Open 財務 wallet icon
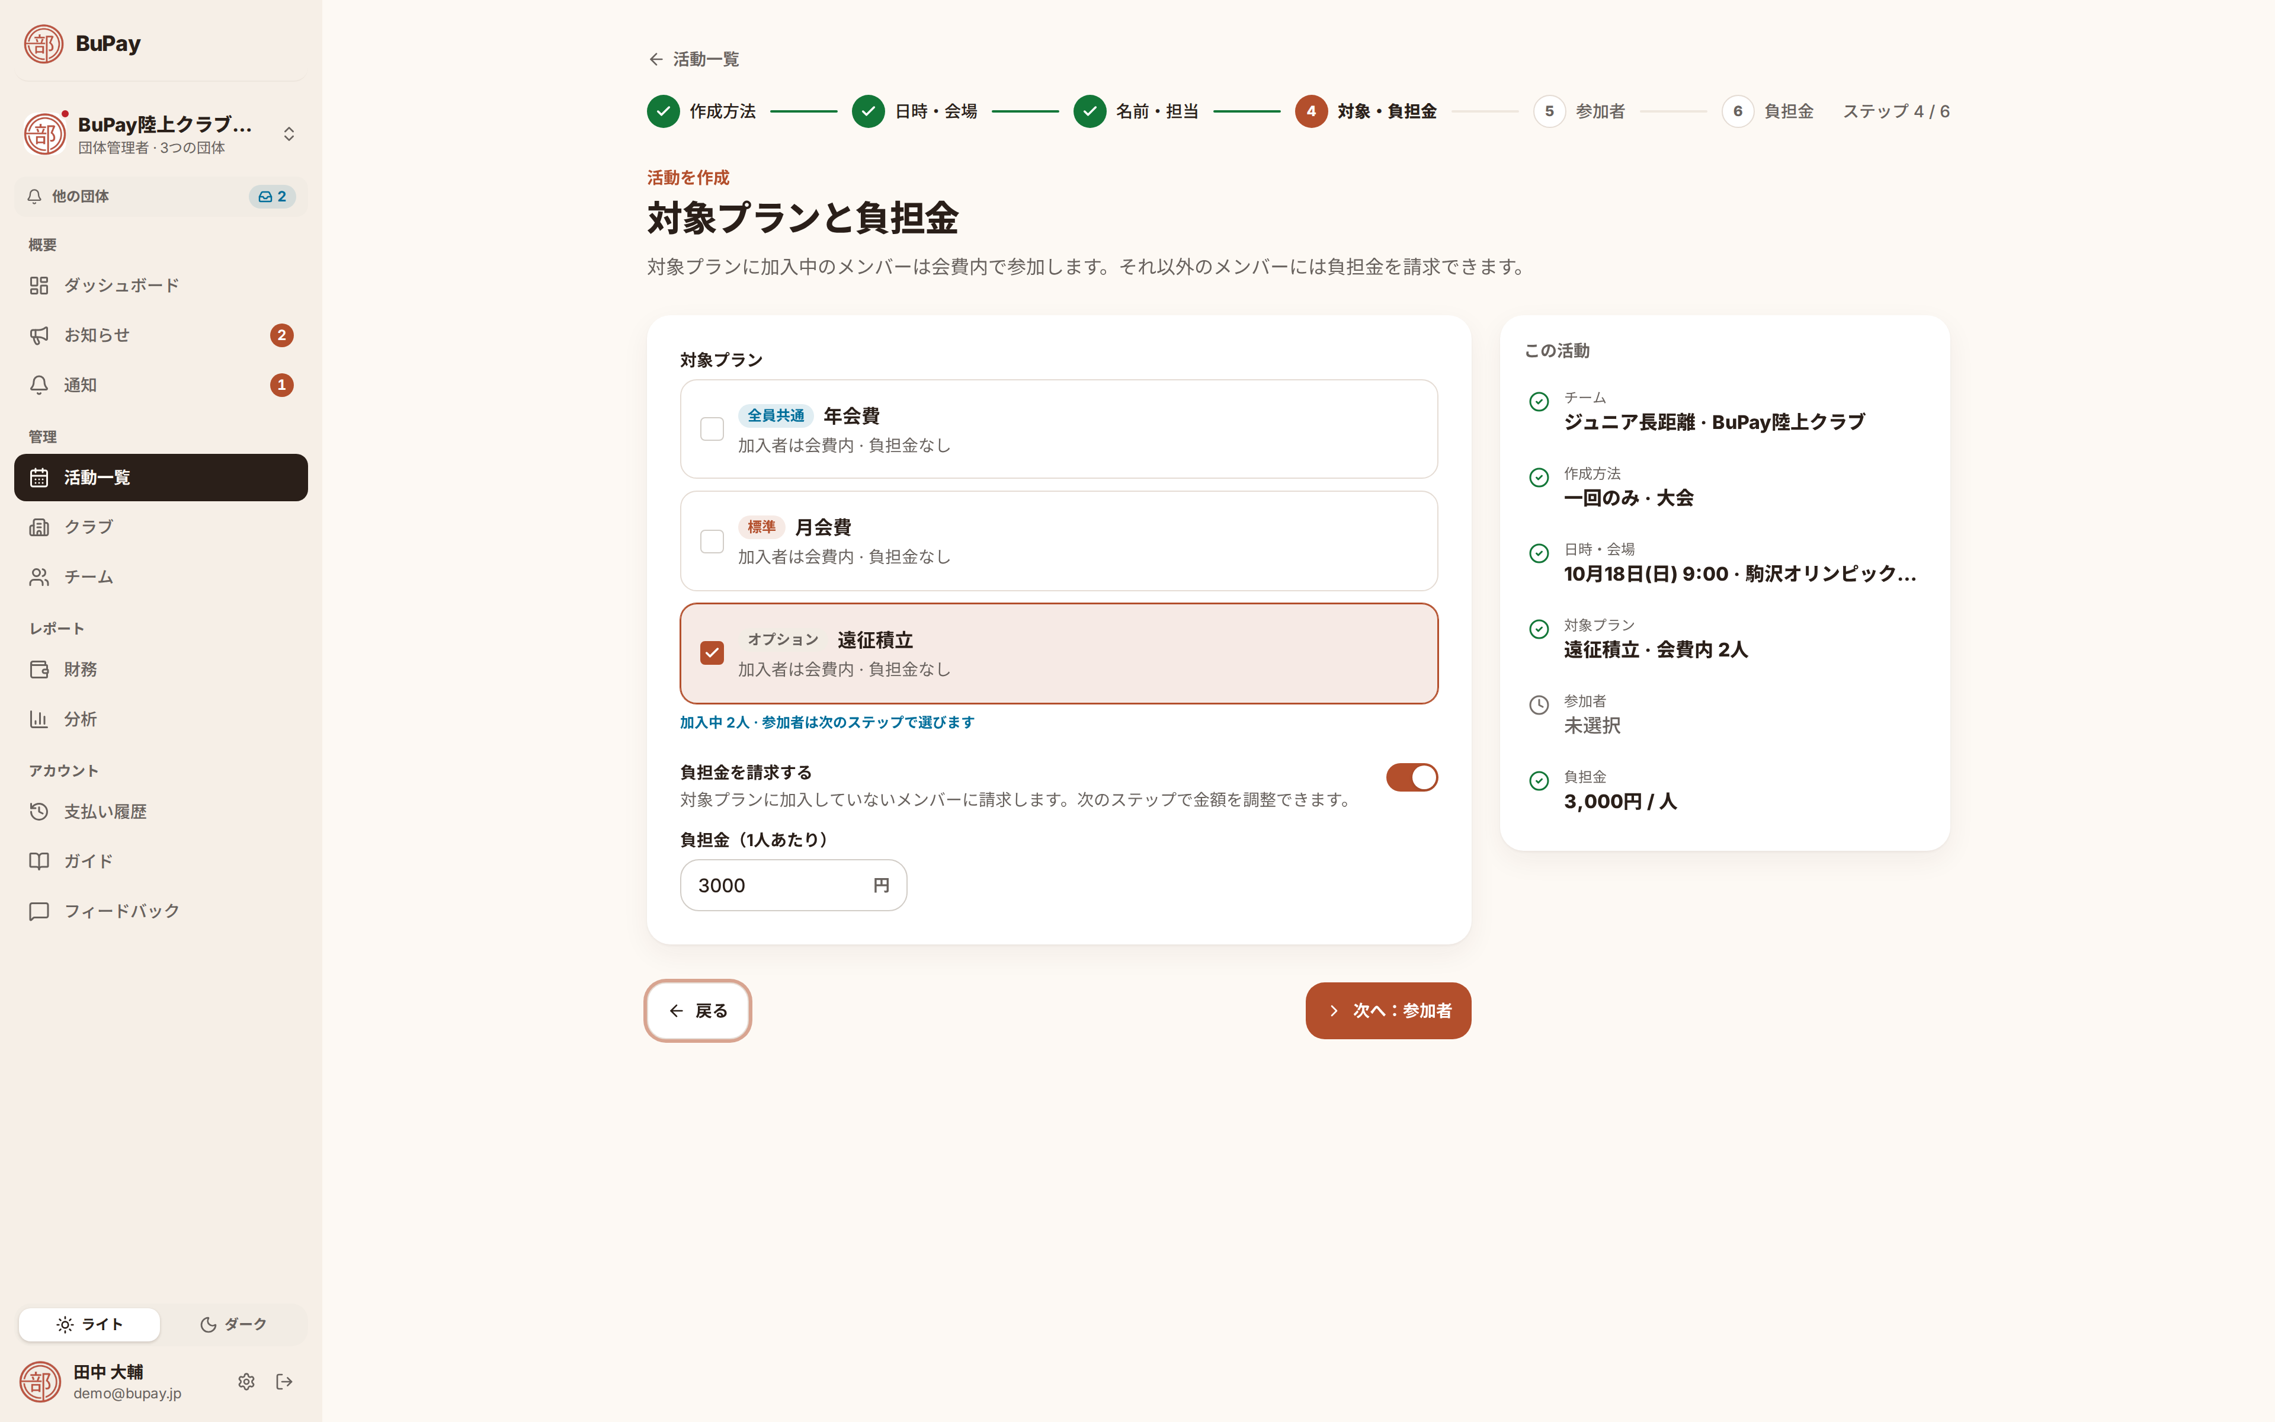The width and height of the screenshot is (2275, 1422). pyautogui.click(x=39, y=670)
